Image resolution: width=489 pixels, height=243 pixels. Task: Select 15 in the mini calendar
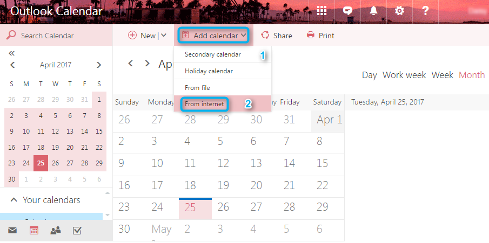[99, 131]
